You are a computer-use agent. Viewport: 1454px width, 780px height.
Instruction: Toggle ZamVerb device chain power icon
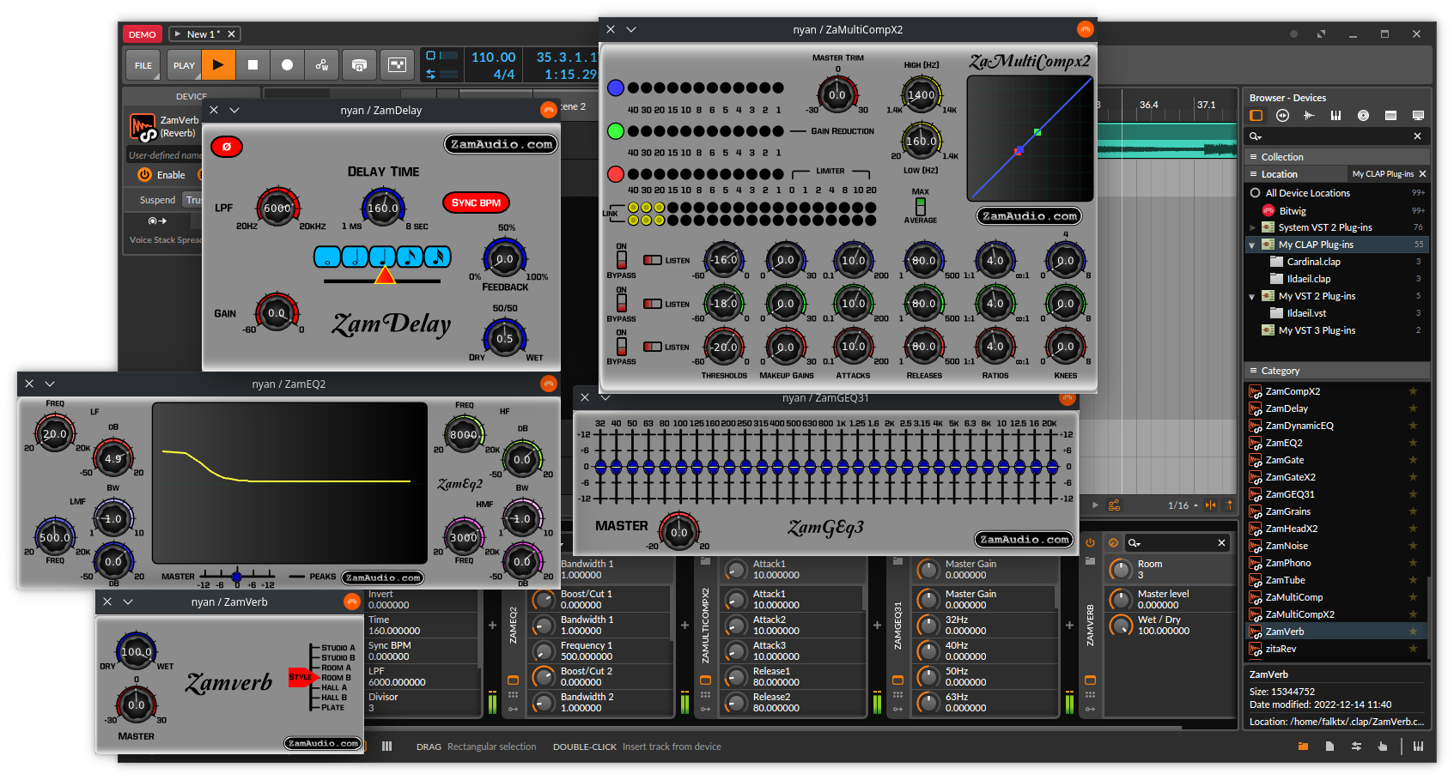(1090, 542)
